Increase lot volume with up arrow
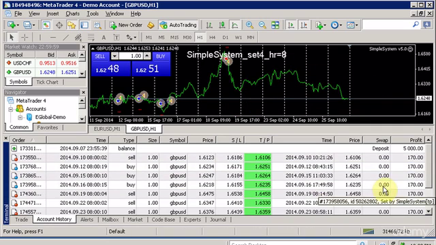This screenshot has width=436, height=245. (x=147, y=56)
